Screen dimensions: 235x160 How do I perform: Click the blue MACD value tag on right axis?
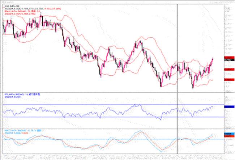[227, 134]
